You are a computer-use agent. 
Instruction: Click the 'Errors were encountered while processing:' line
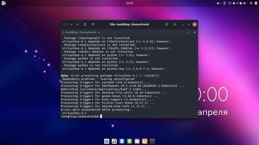coord(96,110)
